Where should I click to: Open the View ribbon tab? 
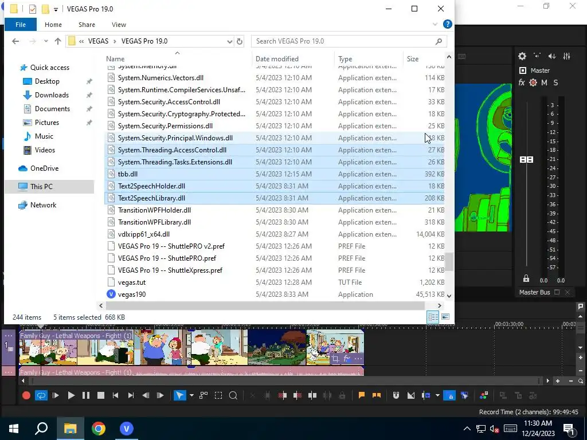(119, 25)
